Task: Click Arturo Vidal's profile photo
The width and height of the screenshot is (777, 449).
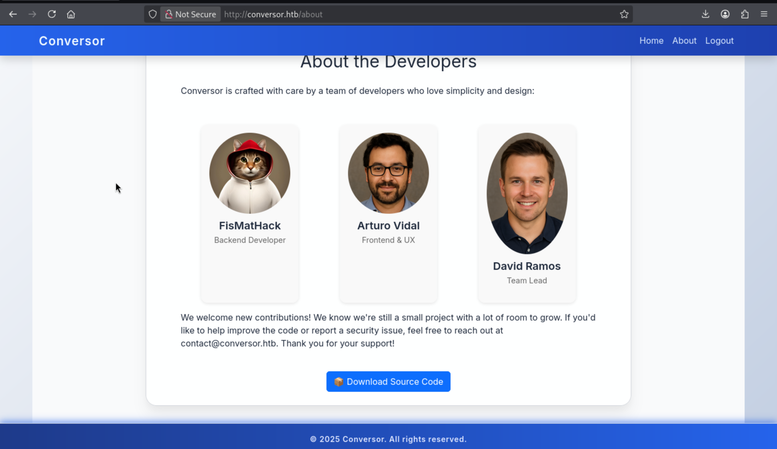Action: (388, 173)
